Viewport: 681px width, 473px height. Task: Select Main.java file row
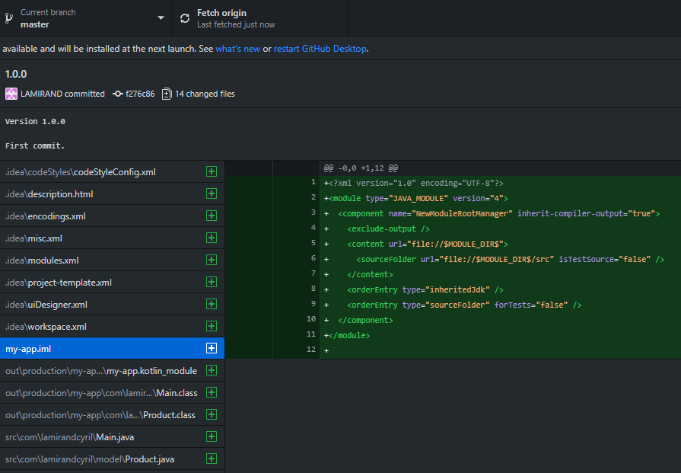112,437
